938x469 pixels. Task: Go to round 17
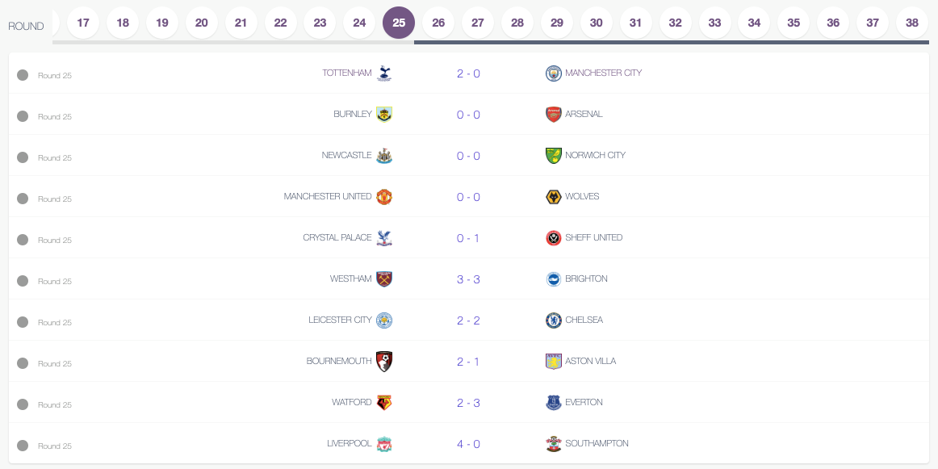click(83, 23)
